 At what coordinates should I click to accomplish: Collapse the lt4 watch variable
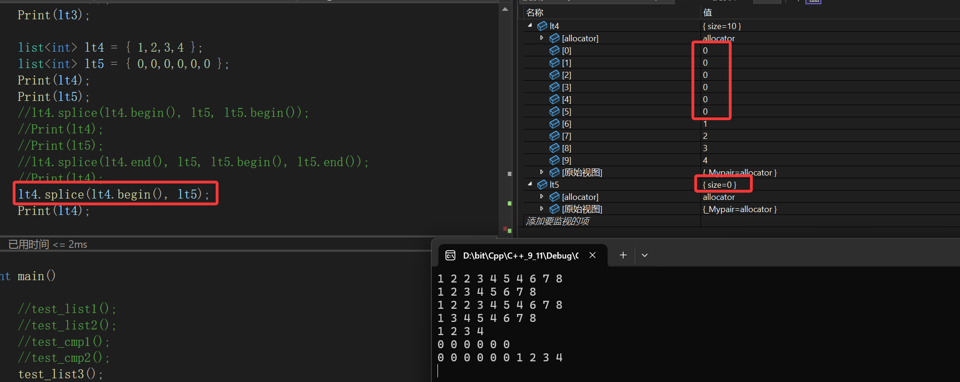[530, 26]
